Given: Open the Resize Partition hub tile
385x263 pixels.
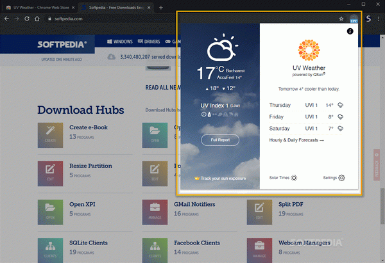Looking at the screenshot, I should [x=50, y=173].
